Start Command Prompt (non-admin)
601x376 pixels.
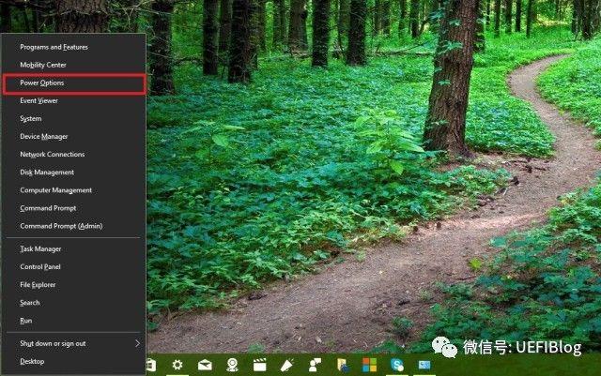point(73,208)
